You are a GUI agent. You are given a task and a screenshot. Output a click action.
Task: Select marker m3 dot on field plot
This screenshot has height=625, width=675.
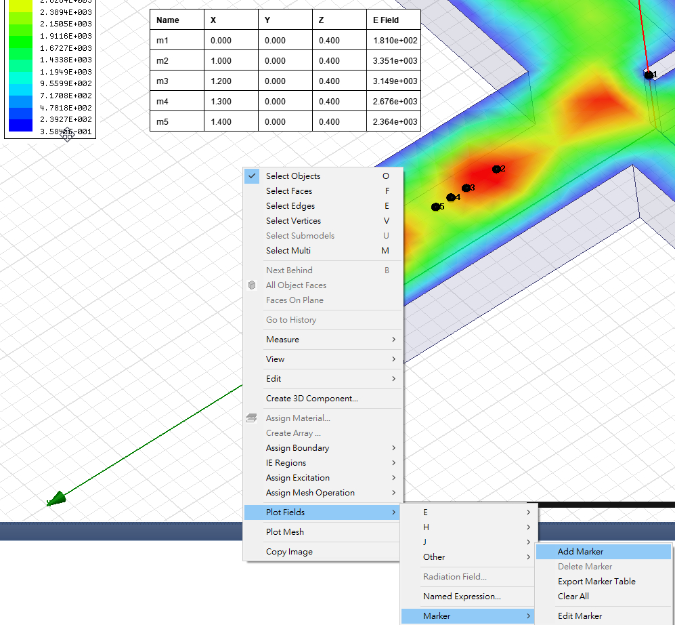click(x=466, y=188)
